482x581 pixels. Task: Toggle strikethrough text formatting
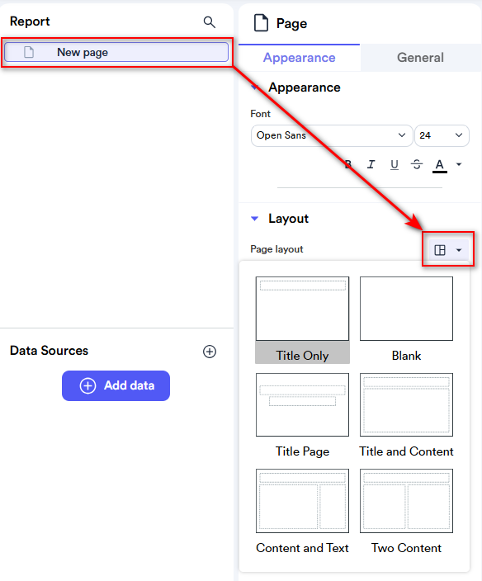pos(417,164)
